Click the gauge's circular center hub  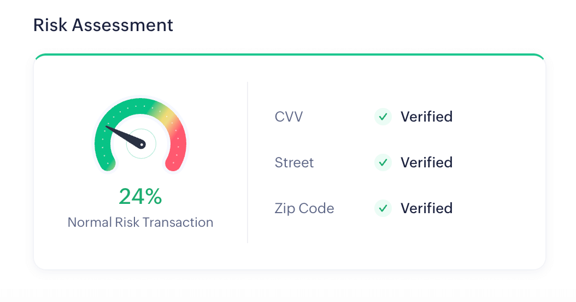142,144
